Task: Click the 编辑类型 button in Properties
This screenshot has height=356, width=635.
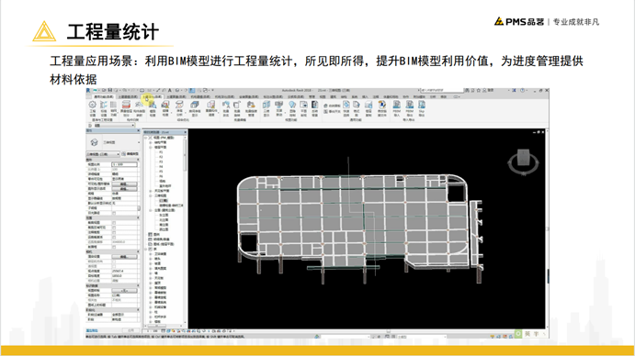Action: (x=130, y=154)
